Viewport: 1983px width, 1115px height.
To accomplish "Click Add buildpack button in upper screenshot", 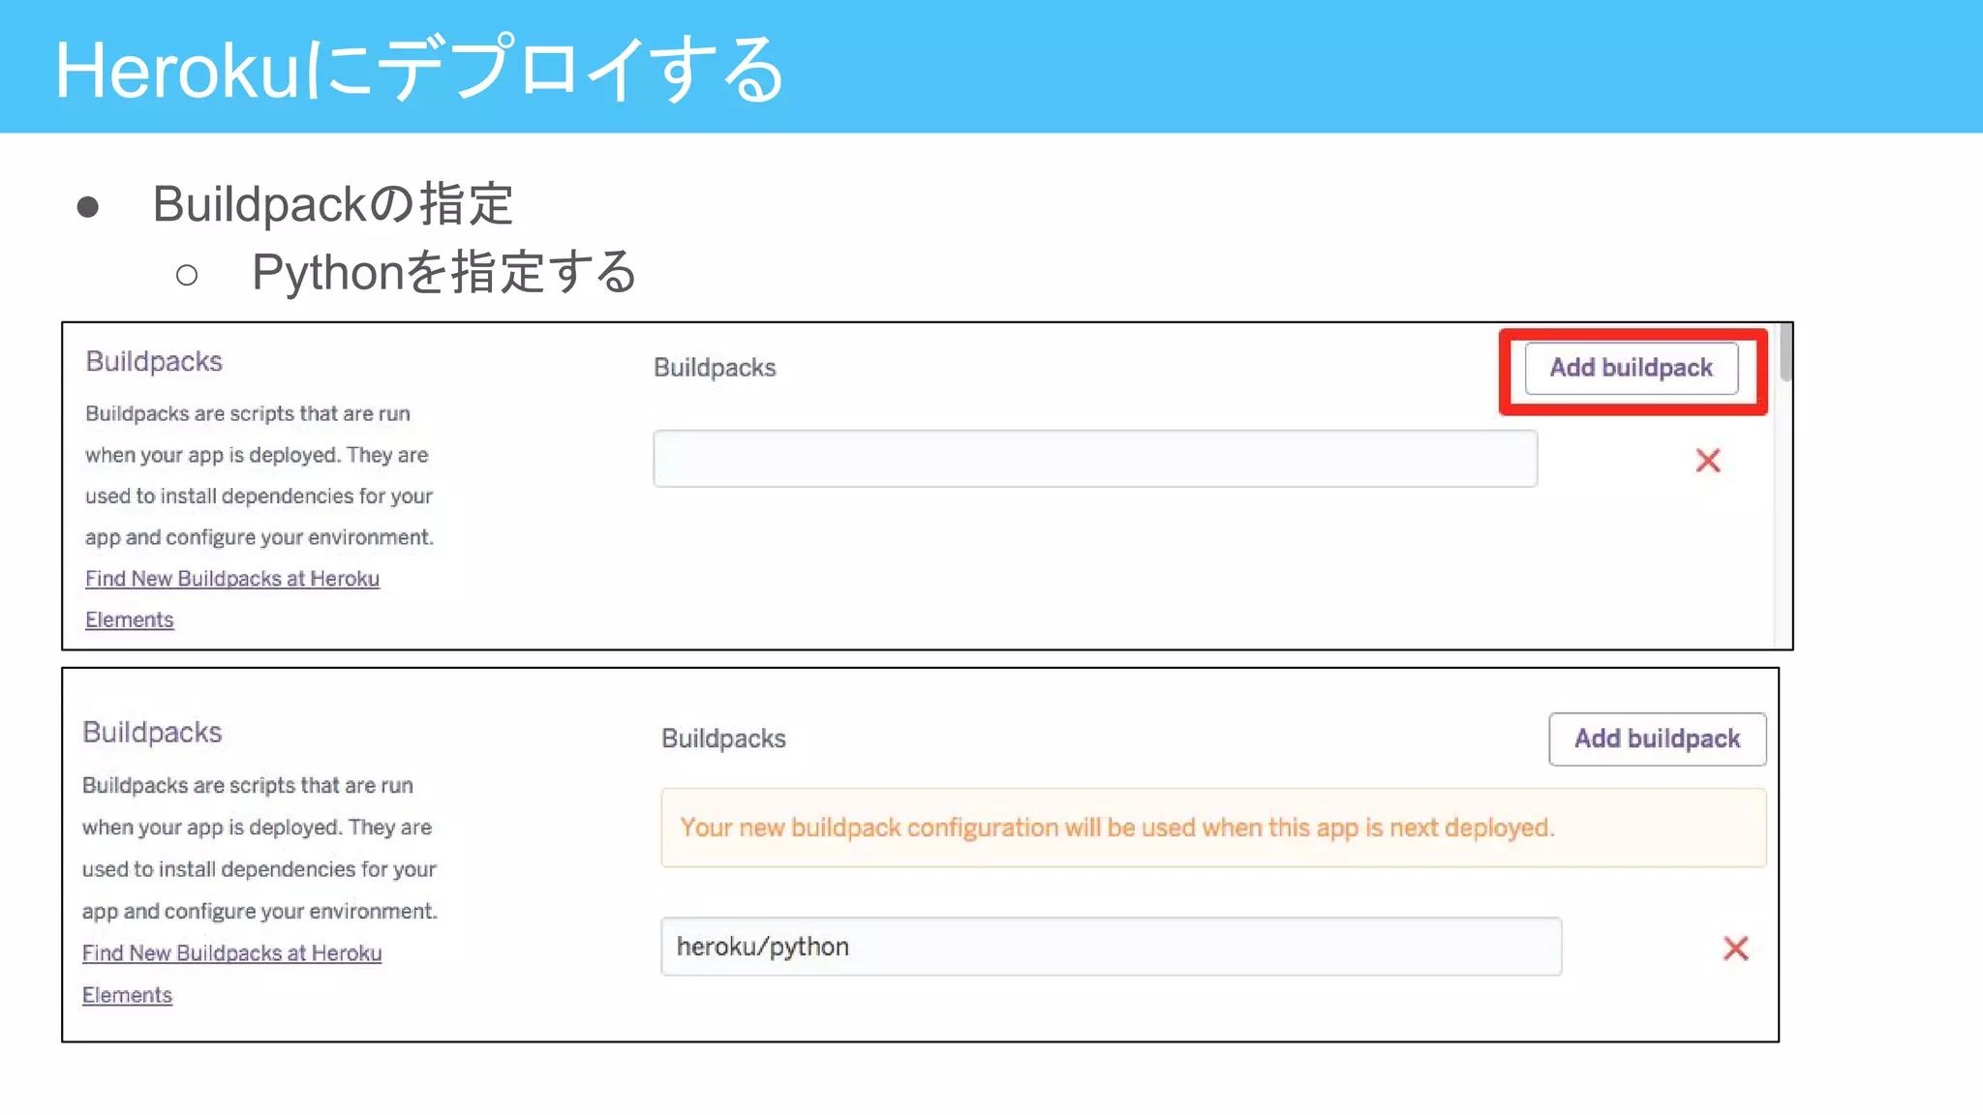I will (1632, 368).
